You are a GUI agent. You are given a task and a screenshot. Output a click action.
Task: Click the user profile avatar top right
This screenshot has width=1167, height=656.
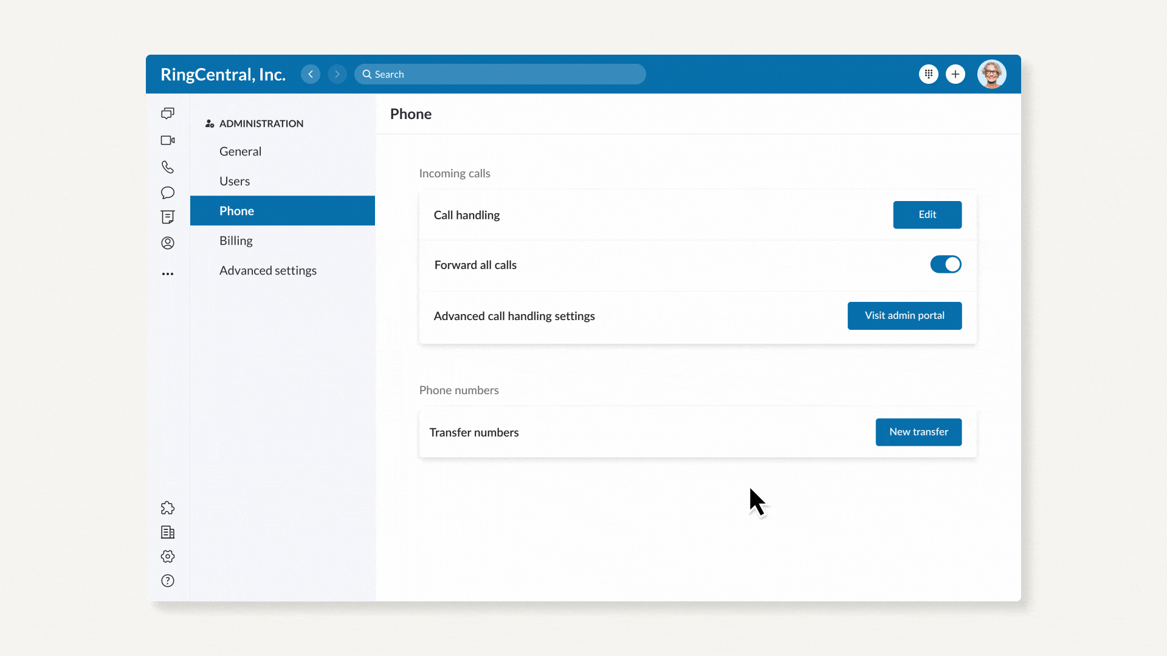coord(991,73)
